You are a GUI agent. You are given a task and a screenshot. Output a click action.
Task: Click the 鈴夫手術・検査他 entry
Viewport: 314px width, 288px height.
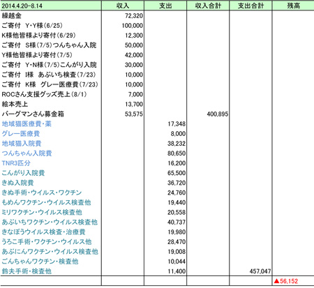[27, 271]
